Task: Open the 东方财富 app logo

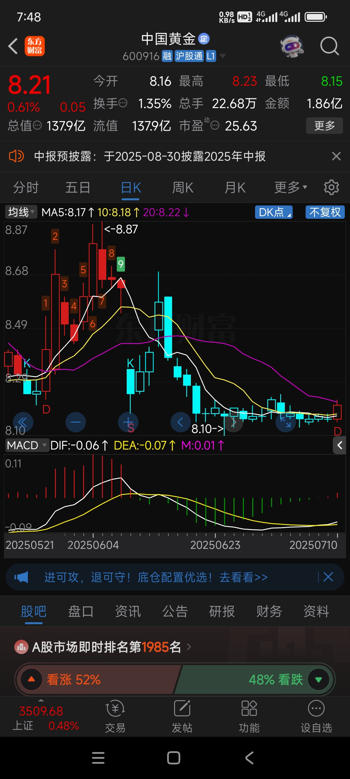Action: coord(35,46)
